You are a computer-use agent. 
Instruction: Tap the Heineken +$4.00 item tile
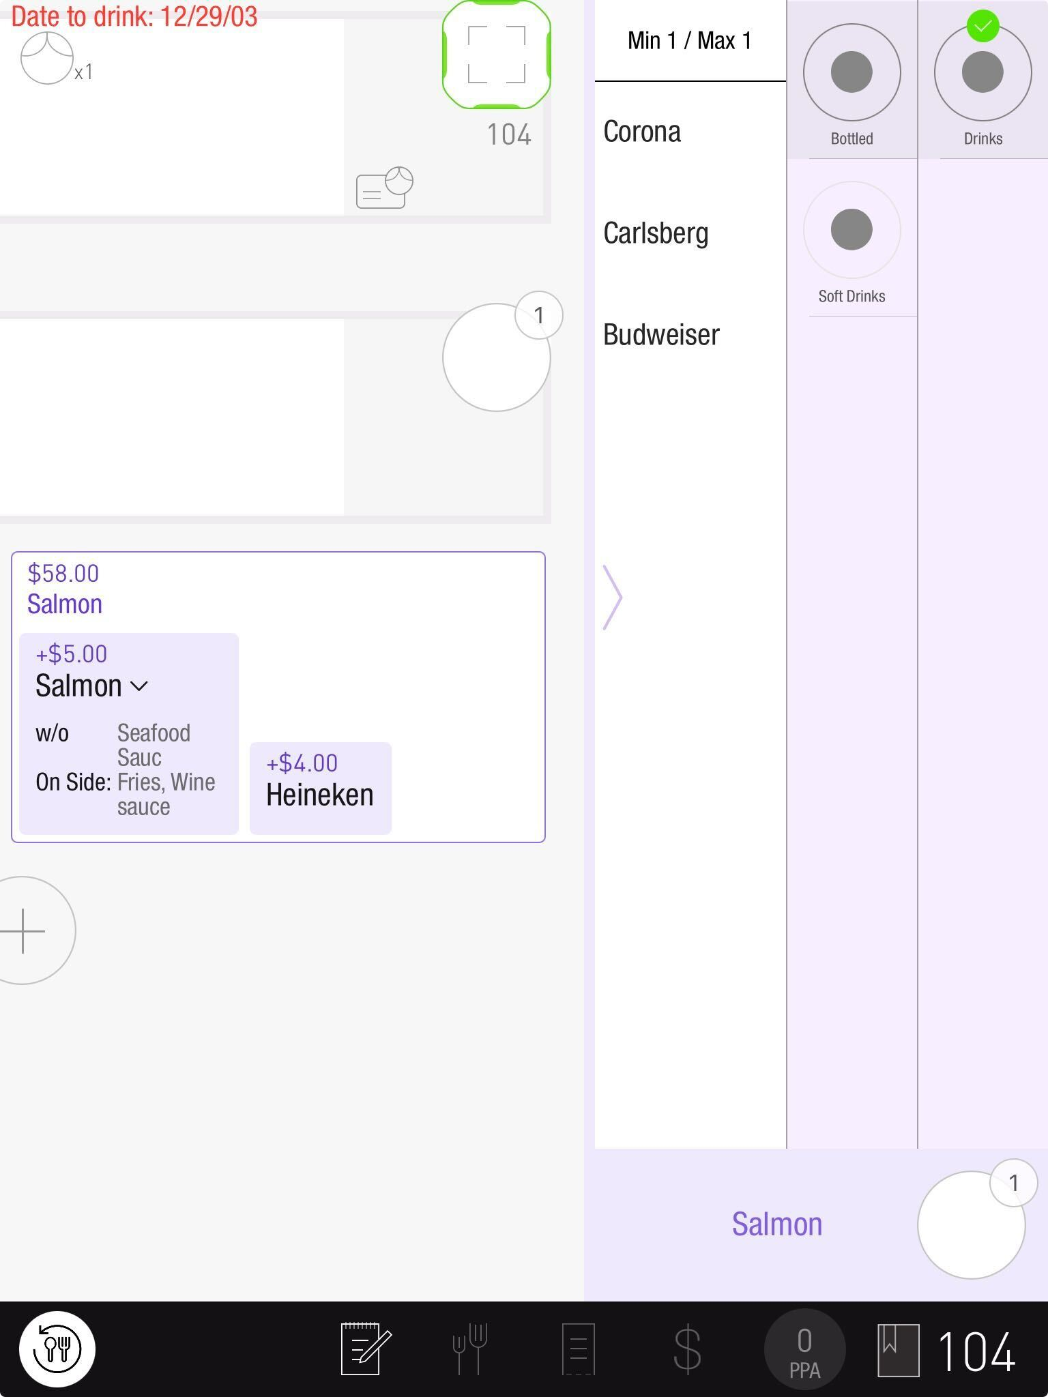320,788
